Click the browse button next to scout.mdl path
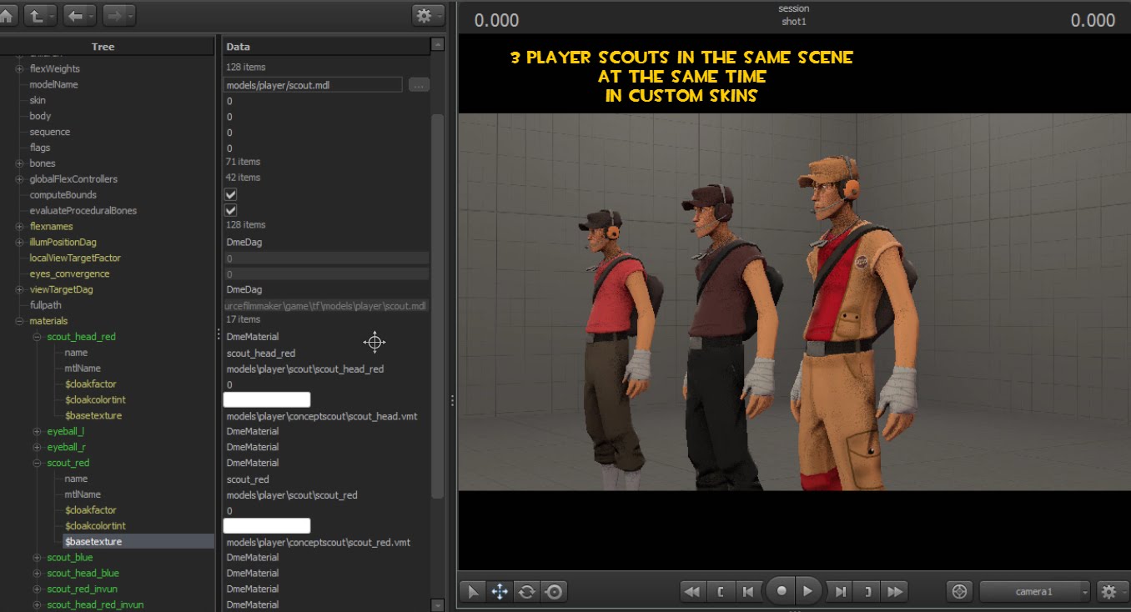This screenshot has height=612, width=1131. [418, 84]
